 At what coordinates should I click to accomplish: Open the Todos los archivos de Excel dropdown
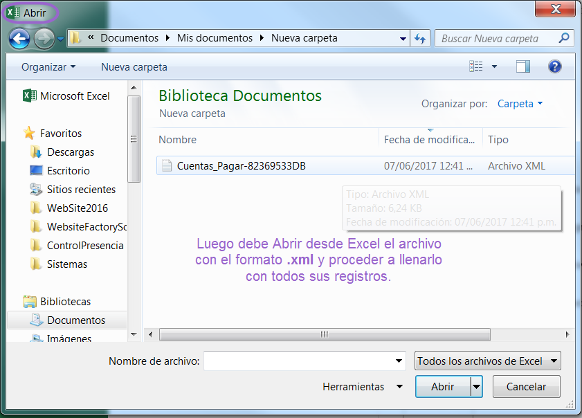(487, 361)
